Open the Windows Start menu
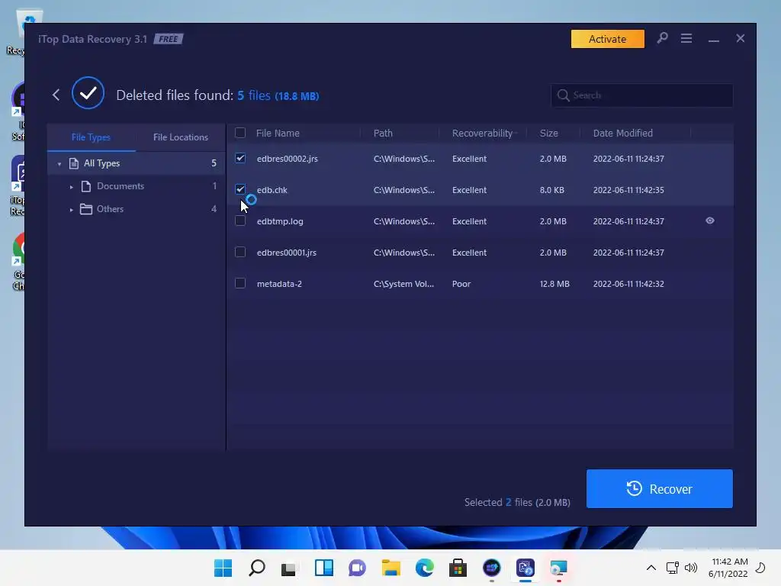 pyautogui.click(x=223, y=568)
